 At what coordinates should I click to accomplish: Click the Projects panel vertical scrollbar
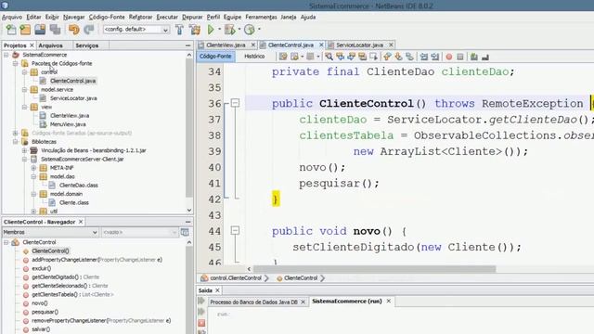(189, 128)
